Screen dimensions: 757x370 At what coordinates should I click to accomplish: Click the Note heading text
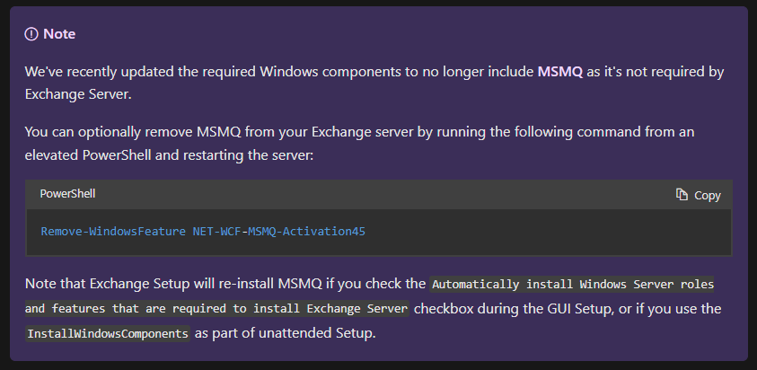(59, 34)
